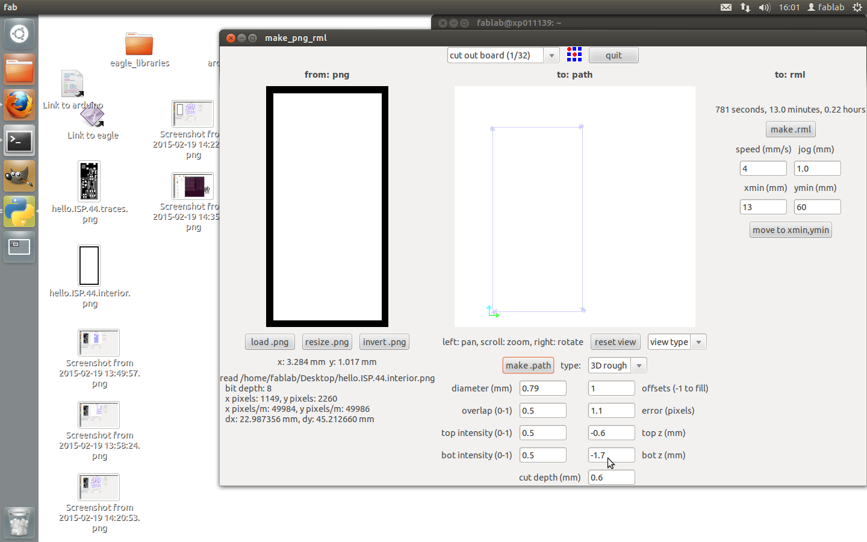Open the Files manager in the launcher
This screenshot has height=542, width=867.
tap(19, 69)
